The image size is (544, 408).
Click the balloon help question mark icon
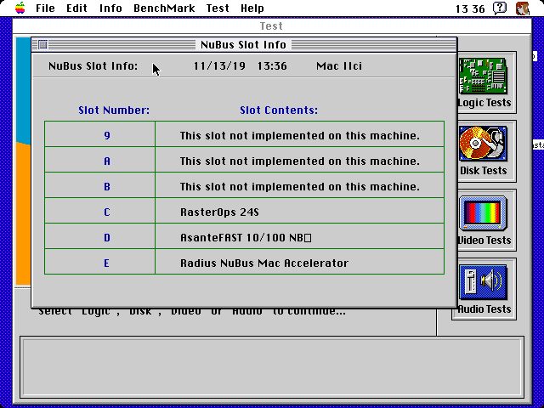[500, 8]
